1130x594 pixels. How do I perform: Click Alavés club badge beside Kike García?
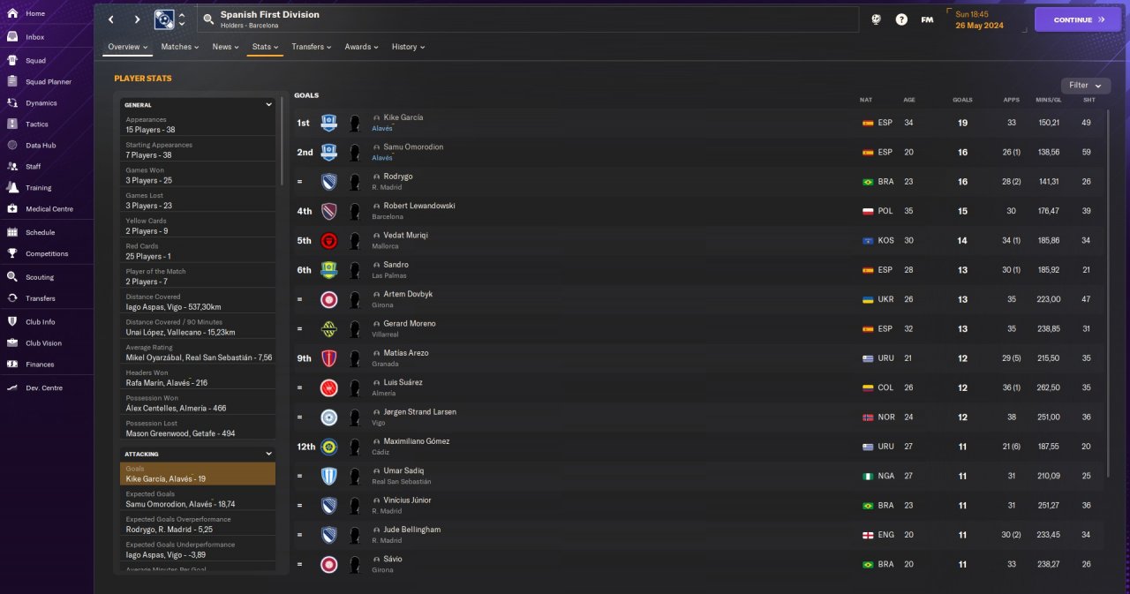click(x=328, y=123)
